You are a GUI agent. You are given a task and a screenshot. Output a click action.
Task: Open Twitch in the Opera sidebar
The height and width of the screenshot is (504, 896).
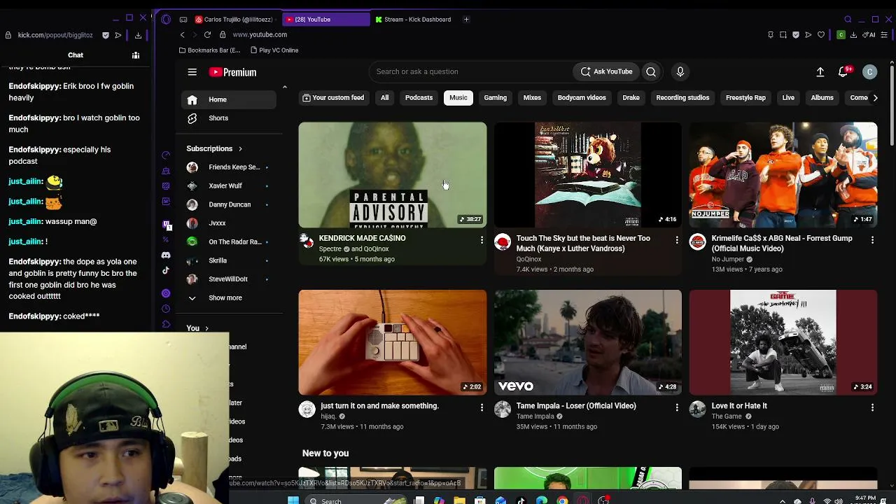click(x=167, y=225)
